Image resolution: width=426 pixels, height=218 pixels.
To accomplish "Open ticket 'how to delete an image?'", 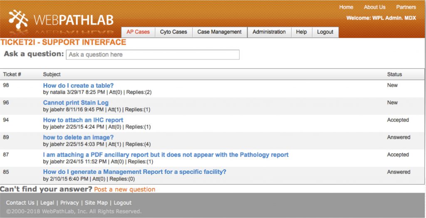I will [x=78, y=138].
